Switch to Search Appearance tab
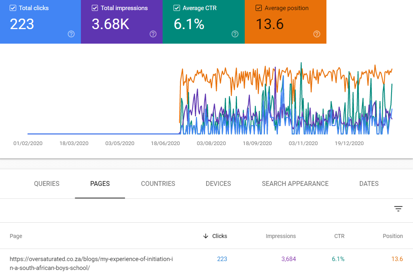 point(295,183)
